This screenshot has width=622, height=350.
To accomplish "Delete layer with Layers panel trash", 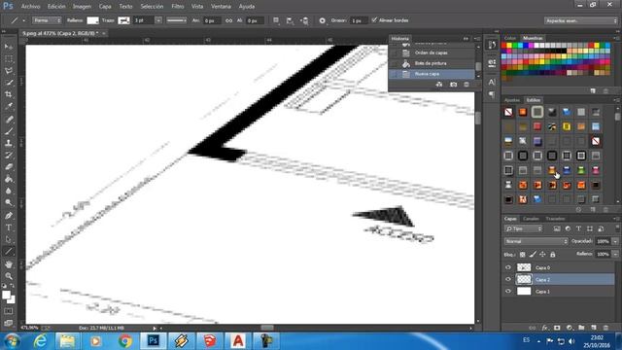I will (x=605, y=328).
